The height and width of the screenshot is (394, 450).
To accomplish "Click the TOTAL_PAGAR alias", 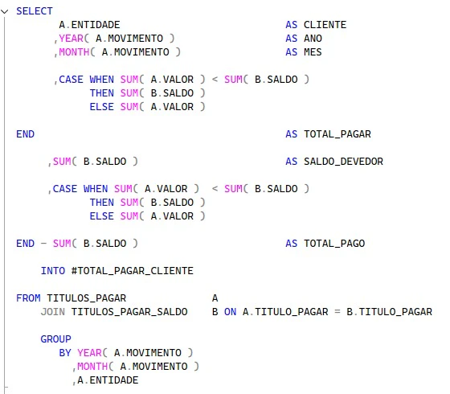I will pyautogui.click(x=337, y=134).
